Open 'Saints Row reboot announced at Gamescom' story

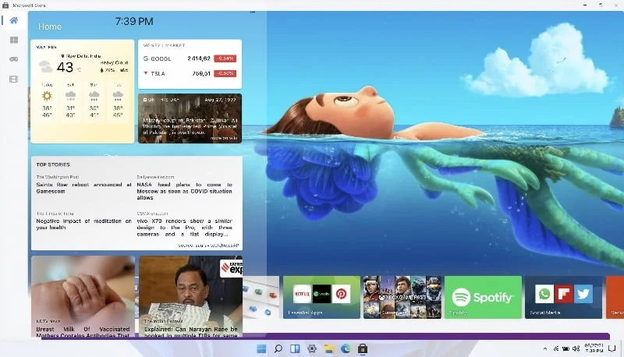[x=83, y=188]
